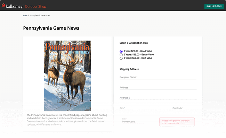Focus the Address field
The height and width of the screenshot is (138, 226).
click(x=158, y=88)
